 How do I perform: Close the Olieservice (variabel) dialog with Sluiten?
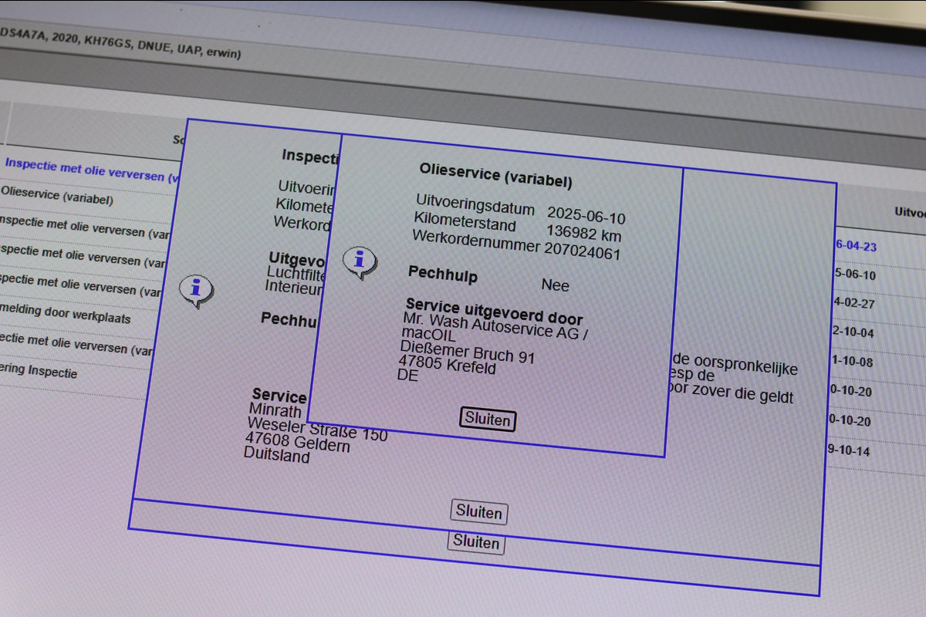488,420
